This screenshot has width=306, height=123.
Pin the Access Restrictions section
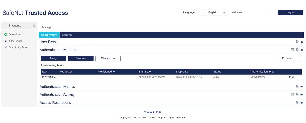point(302,103)
